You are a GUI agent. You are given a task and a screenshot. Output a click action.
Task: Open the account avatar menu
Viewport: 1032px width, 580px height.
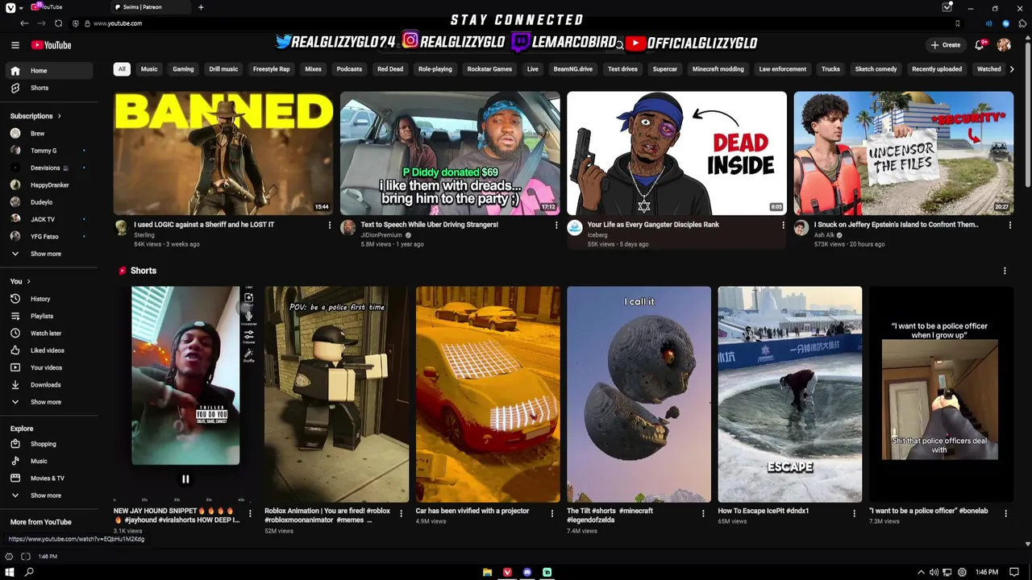1004,45
